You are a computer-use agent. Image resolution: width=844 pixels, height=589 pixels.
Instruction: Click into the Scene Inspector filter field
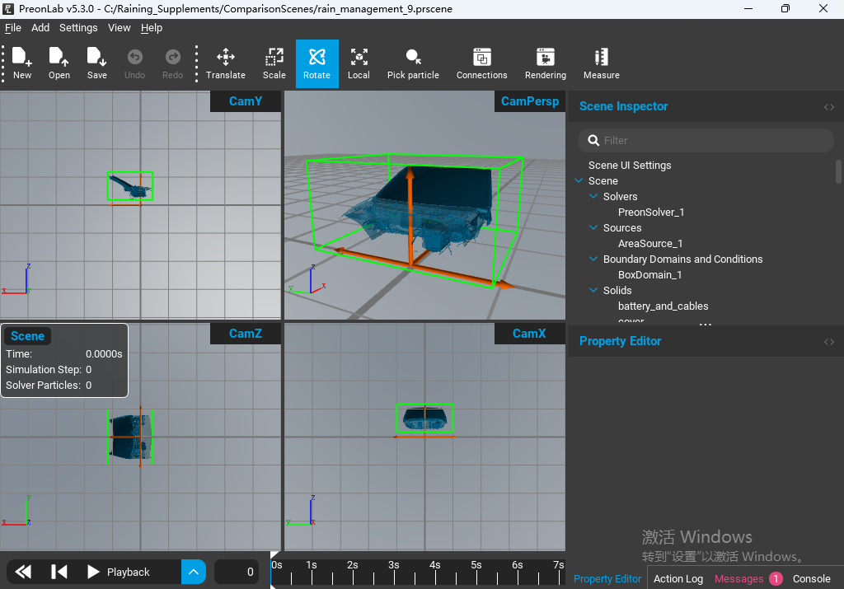click(706, 140)
